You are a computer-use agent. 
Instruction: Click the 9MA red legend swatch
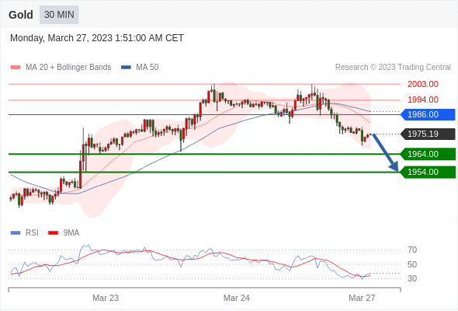tap(53, 233)
